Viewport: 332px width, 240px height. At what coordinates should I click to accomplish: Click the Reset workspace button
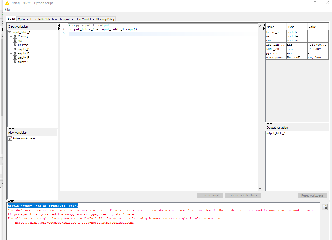[x=312, y=195]
